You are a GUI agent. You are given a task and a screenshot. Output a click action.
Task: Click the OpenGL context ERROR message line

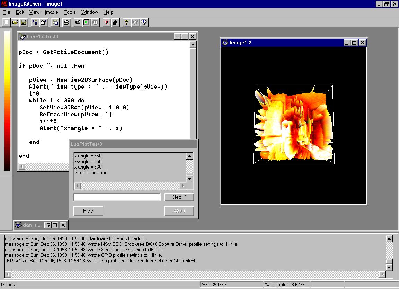click(x=101, y=261)
